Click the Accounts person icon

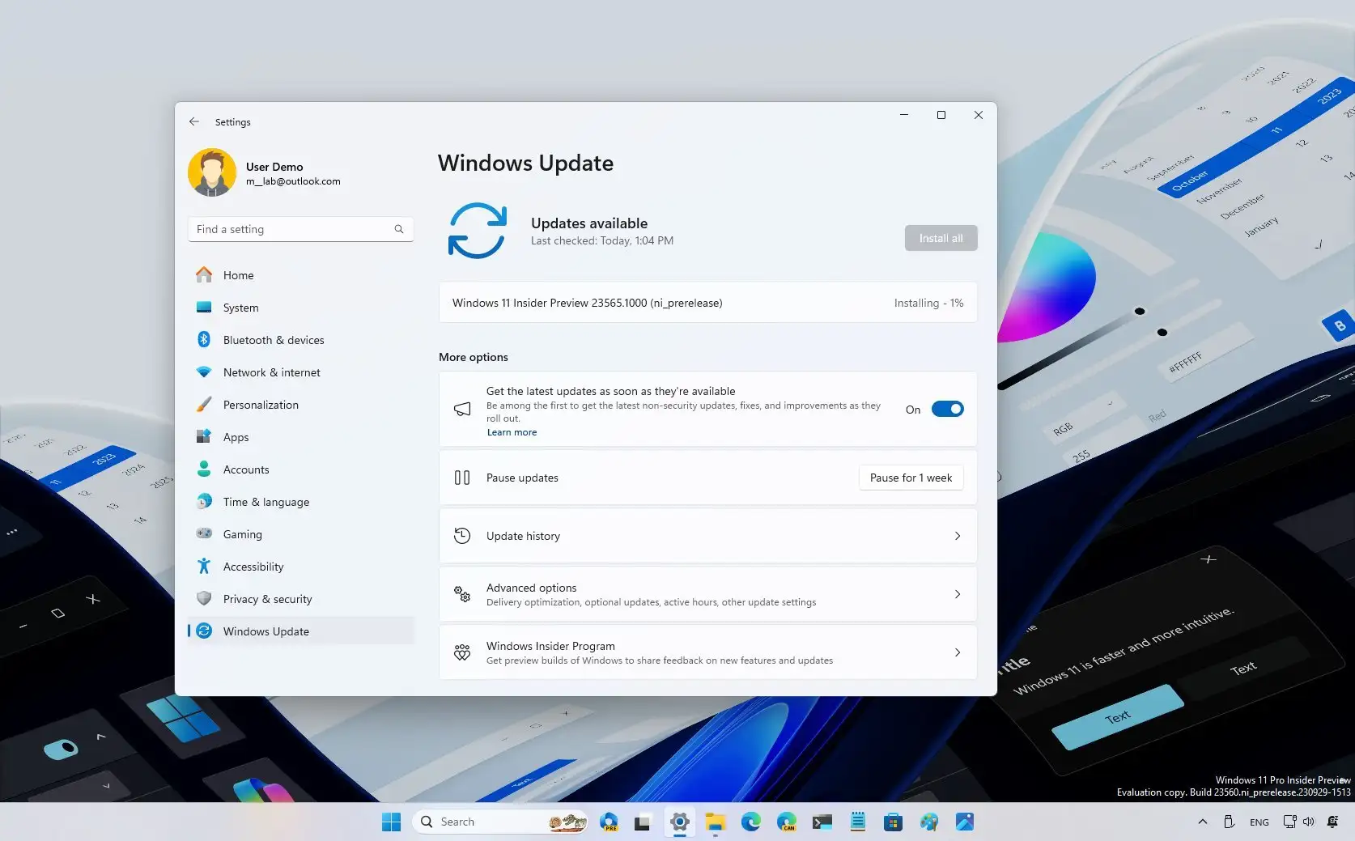coord(204,469)
